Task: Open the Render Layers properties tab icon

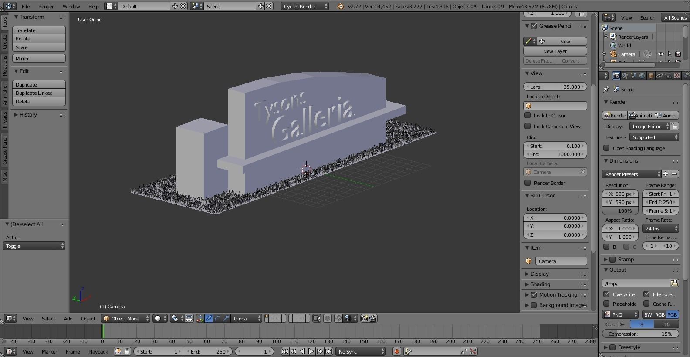Action: 625,76
